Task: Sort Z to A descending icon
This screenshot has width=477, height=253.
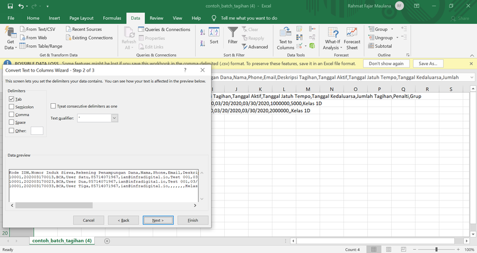Action: [x=203, y=44]
